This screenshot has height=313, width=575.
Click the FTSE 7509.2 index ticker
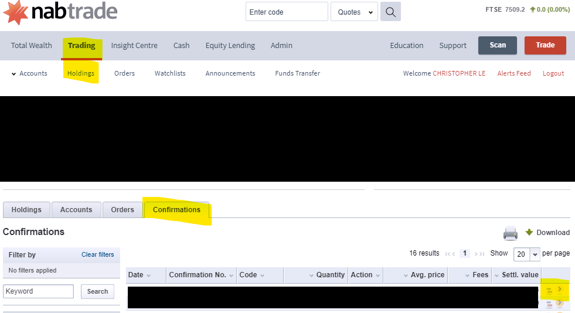click(x=505, y=9)
